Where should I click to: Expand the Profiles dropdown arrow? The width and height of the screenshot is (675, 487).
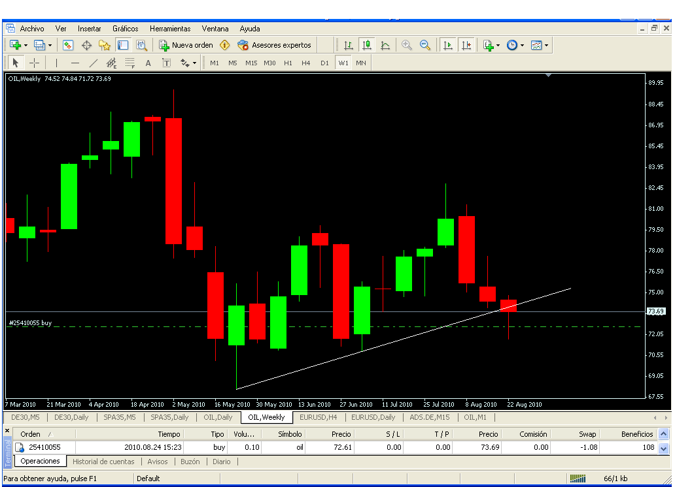[50, 45]
